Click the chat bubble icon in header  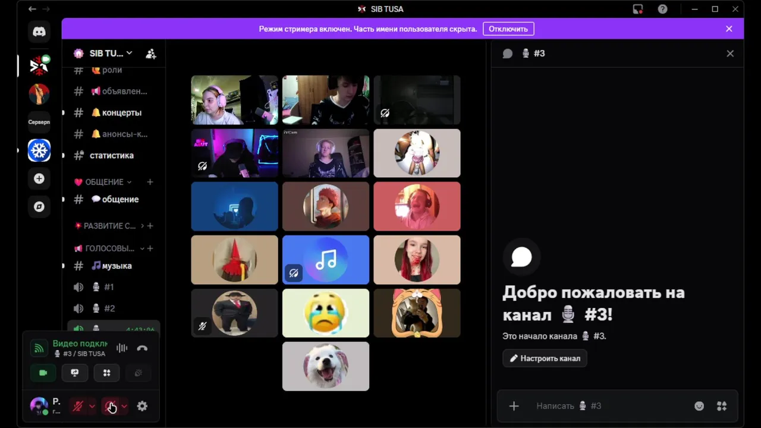508,53
